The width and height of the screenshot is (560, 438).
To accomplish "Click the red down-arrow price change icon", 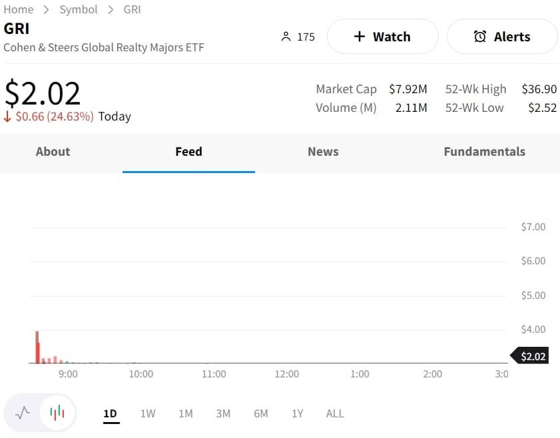I will 7,117.
